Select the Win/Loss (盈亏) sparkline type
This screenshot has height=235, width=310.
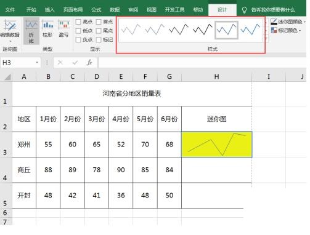[x=63, y=29]
